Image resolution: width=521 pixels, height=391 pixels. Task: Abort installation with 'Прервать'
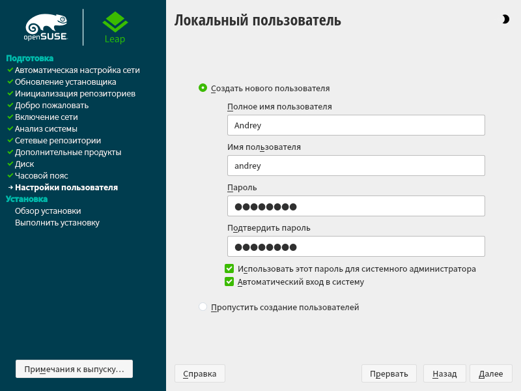pos(389,373)
